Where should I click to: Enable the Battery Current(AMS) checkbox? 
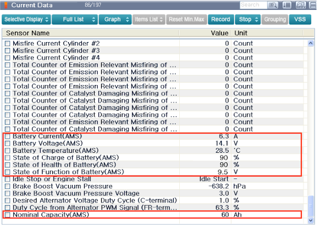(7, 136)
